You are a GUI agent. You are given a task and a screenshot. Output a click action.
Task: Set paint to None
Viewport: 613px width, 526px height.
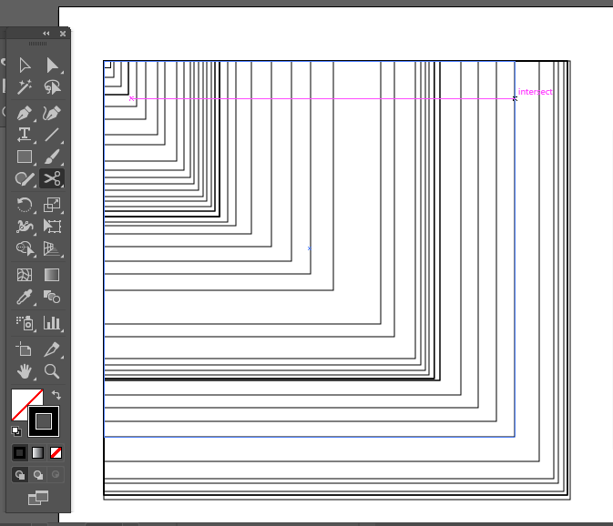pyautogui.click(x=56, y=453)
